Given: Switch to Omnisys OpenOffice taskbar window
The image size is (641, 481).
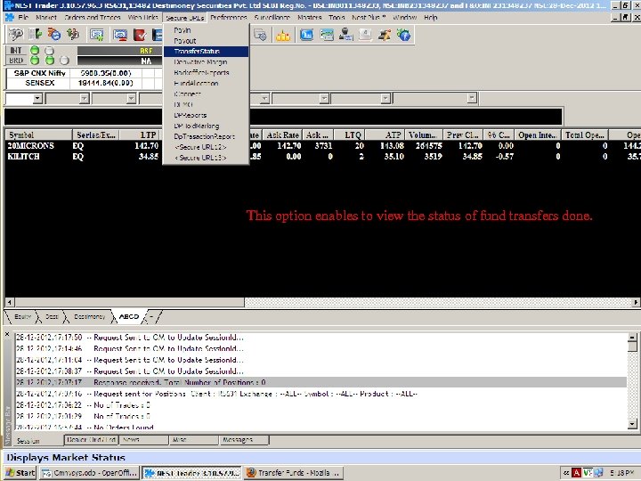Looking at the screenshot, I should point(90,473).
